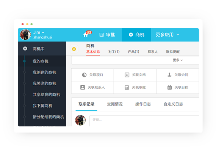Click the yellow coin opportunity icon

[74, 49]
